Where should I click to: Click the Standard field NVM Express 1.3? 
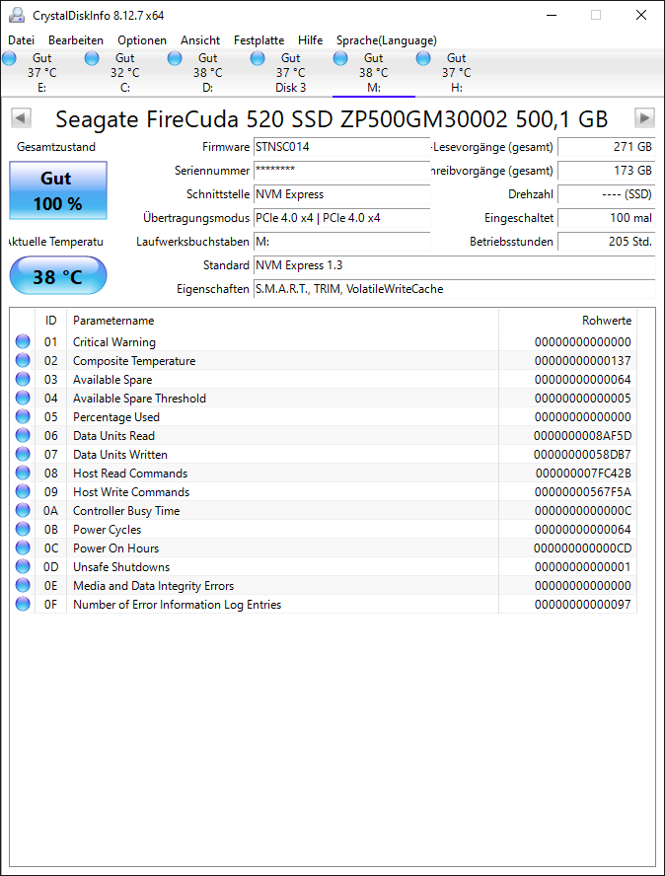454,265
